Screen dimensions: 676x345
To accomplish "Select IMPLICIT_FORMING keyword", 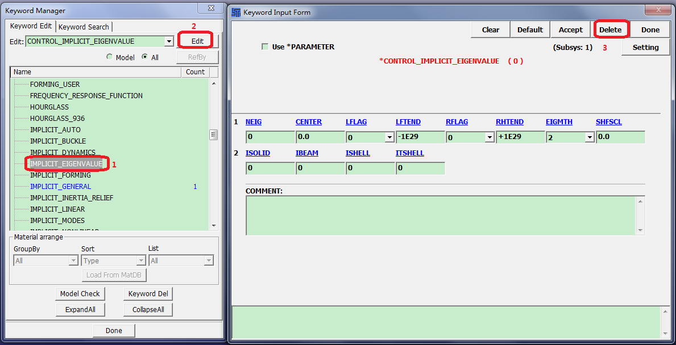I will pos(60,175).
